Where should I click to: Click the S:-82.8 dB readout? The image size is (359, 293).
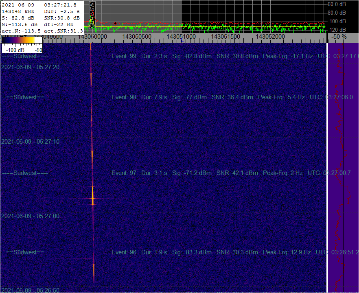tap(18, 18)
